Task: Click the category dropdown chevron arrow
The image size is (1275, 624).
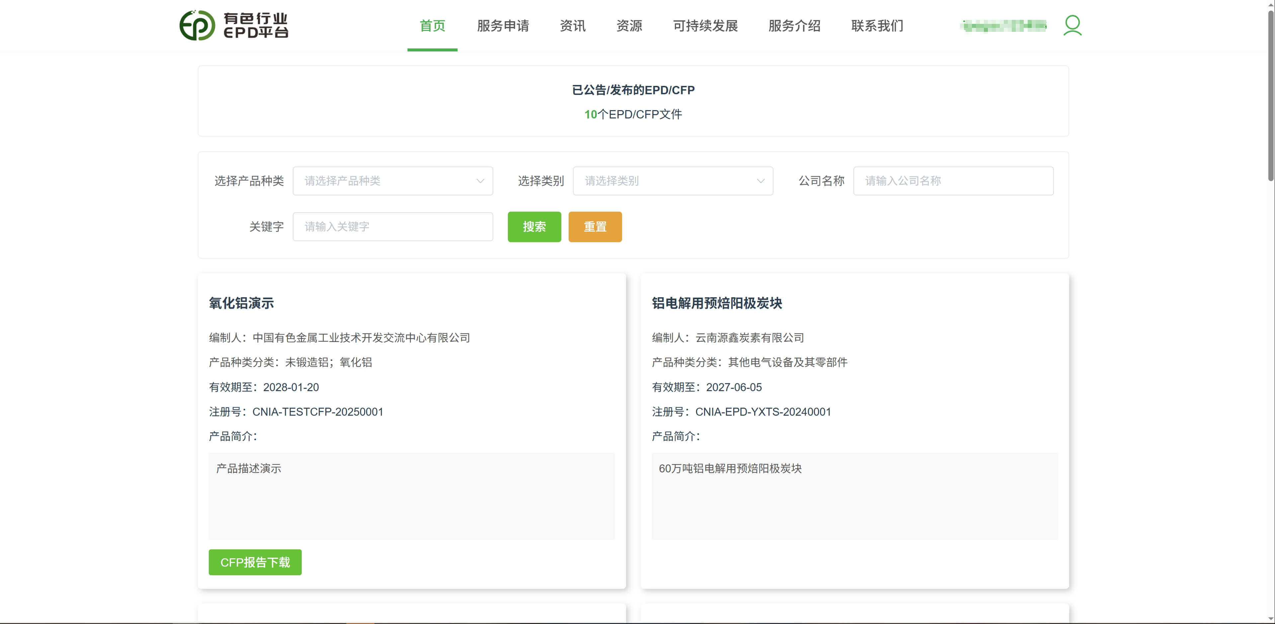Action: click(x=760, y=181)
